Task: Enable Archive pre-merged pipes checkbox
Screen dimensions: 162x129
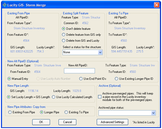Action: click(x=100, y=97)
